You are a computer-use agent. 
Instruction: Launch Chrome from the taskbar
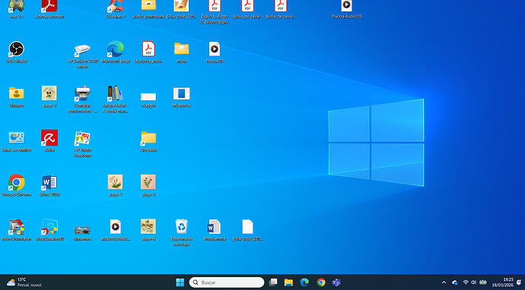pos(321,282)
